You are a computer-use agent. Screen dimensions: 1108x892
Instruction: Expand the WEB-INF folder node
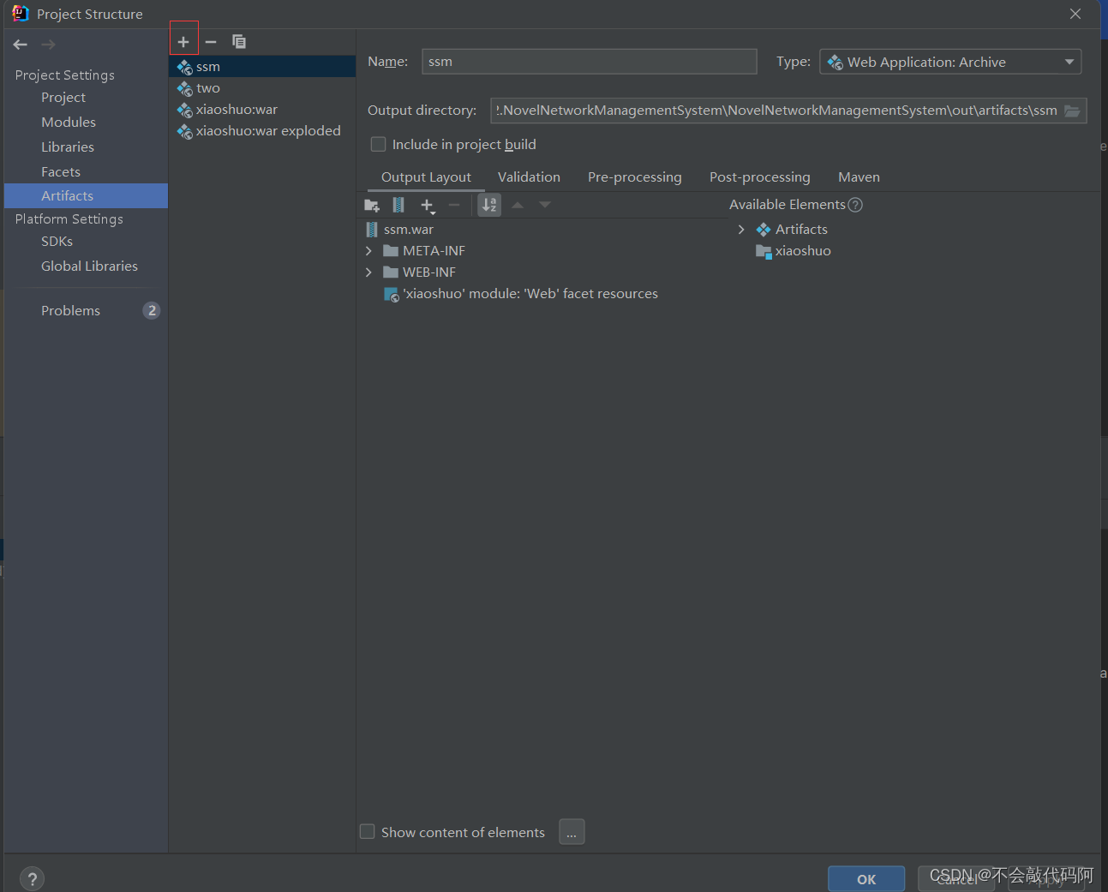pyautogui.click(x=368, y=272)
